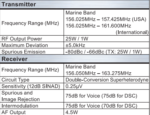This screenshot has width=150, height=115.
Task: Click the 25W / 1W value
Action: (77, 39)
